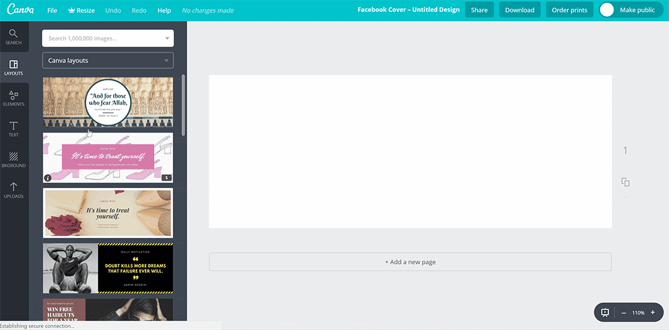This screenshot has height=330, width=669.
Task: Zoom out with the minus icon
Action: pyautogui.click(x=624, y=313)
